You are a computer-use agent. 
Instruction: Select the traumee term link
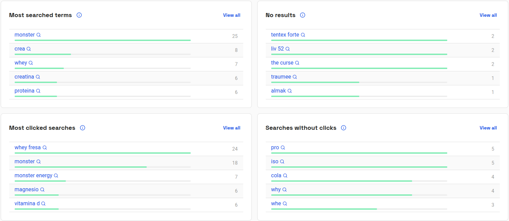[x=281, y=77]
